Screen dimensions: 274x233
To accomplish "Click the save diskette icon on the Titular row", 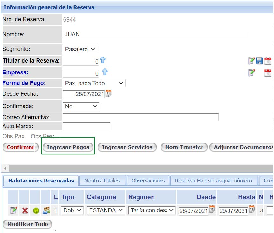I will coord(259,61).
